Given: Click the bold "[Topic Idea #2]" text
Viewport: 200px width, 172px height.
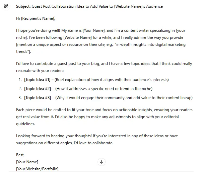Looking at the screenshot, I should 38,89.
